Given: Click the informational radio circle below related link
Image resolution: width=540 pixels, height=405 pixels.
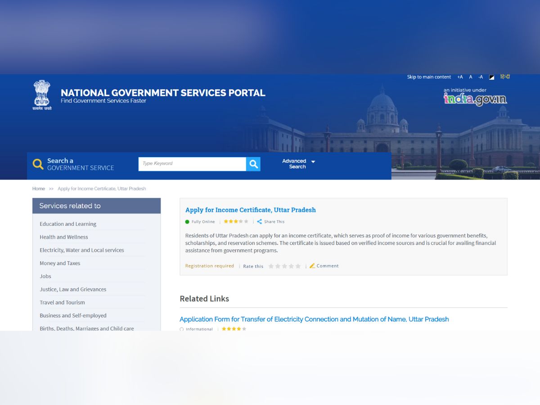Looking at the screenshot, I should (x=181, y=329).
